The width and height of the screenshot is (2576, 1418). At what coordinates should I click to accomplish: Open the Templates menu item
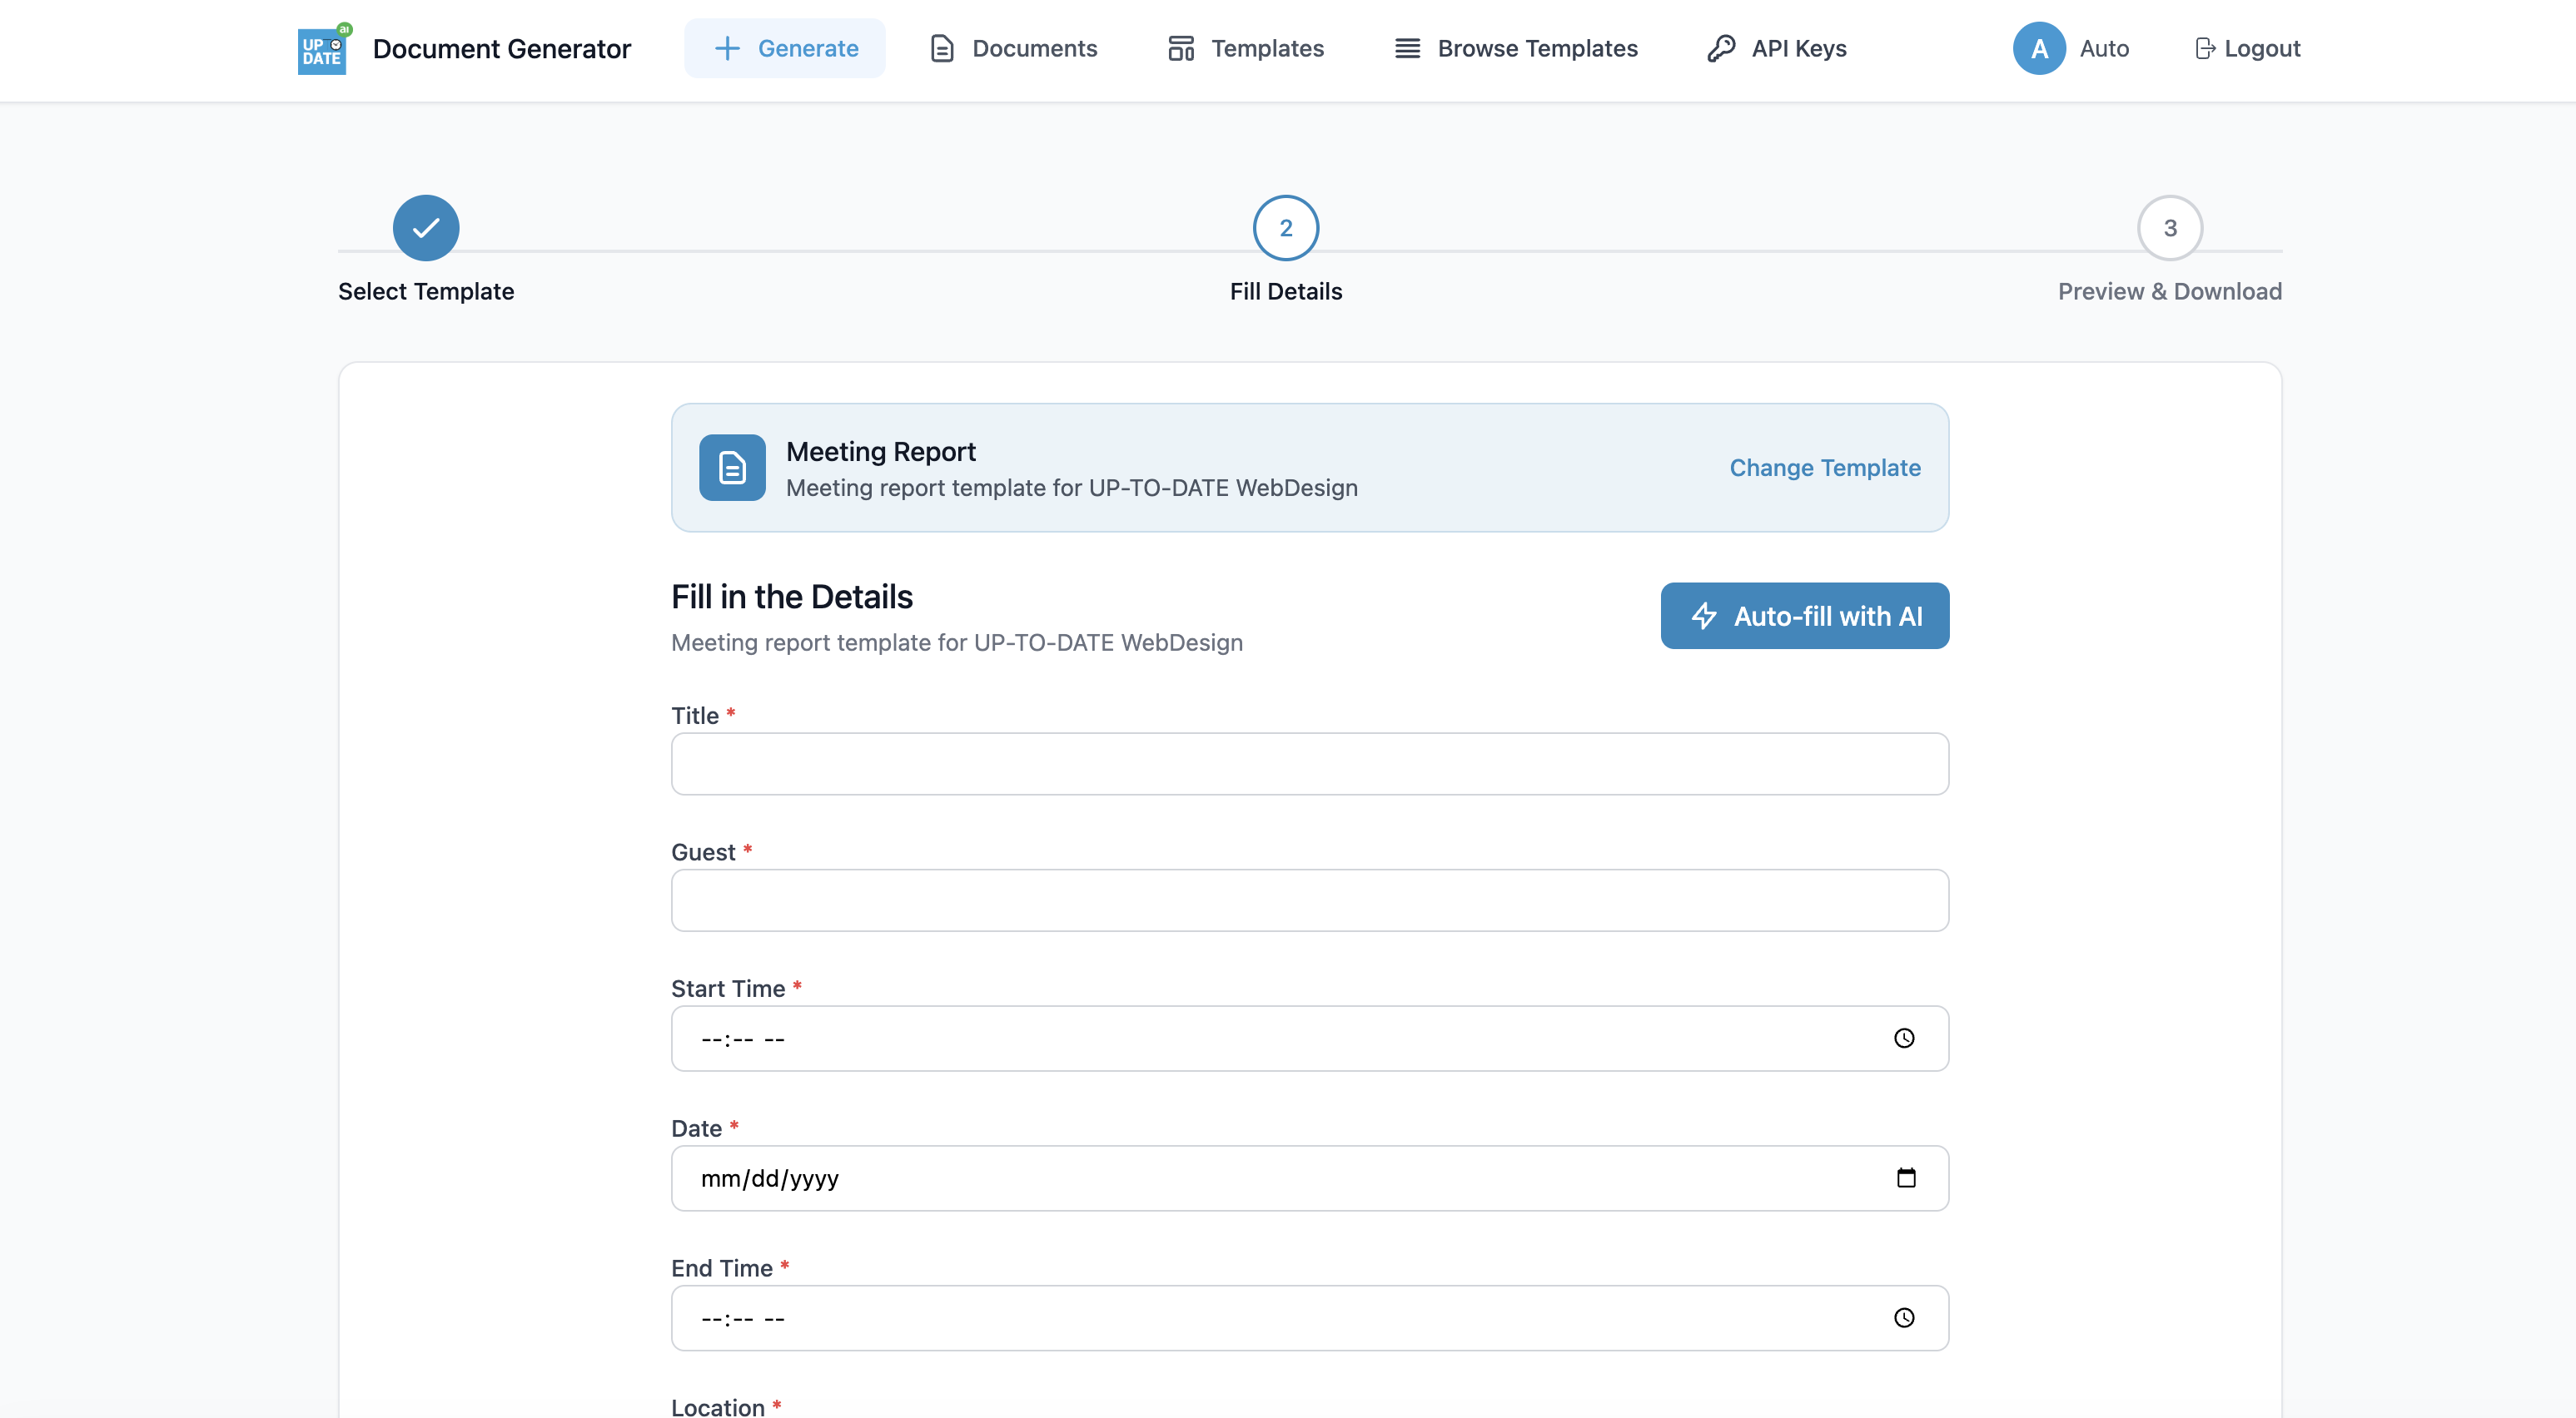click(1245, 48)
